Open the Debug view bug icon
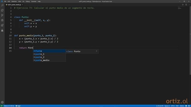The height and width of the screenshot is (107, 191). coord(2,20)
